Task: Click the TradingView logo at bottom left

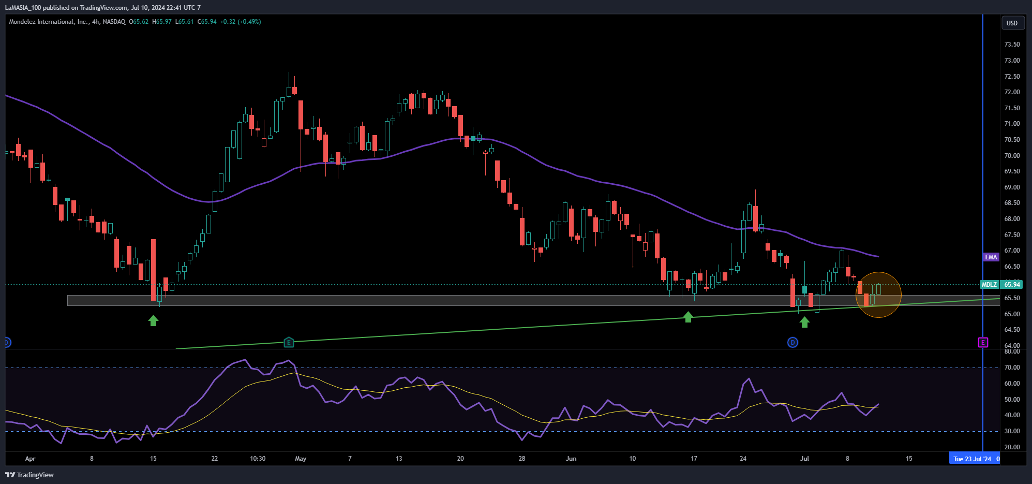Action: [x=29, y=475]
